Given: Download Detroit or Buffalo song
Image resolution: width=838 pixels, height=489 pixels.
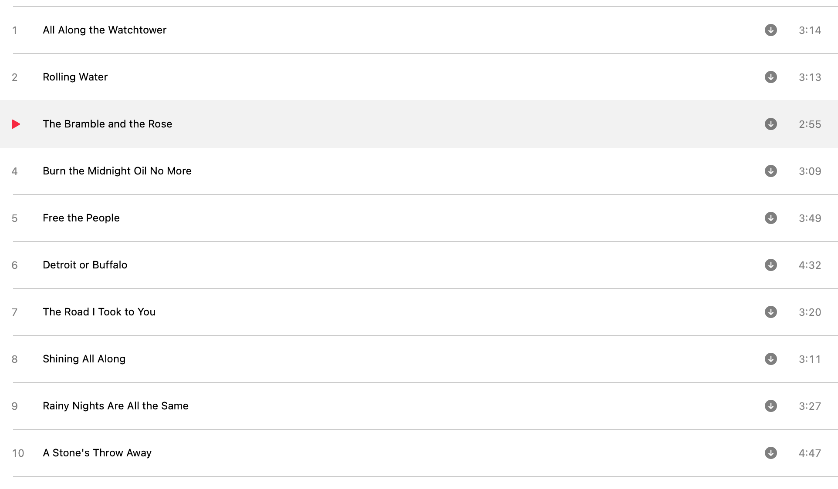Looking at the screenshot, I should [770, 265].
